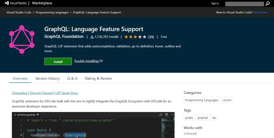Click the Universal text under Works with
This screenshot has height=138, width=274.
[x=190, y=134]
